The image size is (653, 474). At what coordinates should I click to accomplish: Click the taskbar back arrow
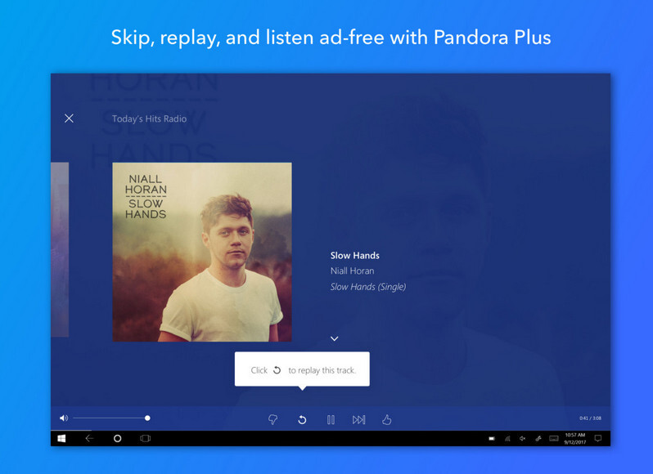(89, 438)
